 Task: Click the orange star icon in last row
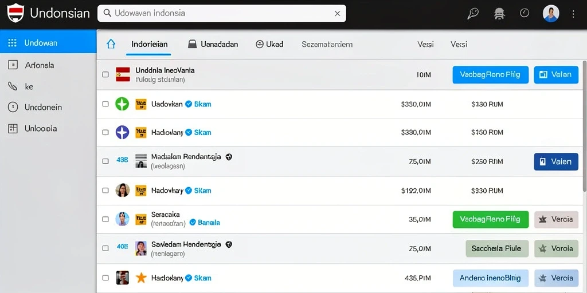141,278
